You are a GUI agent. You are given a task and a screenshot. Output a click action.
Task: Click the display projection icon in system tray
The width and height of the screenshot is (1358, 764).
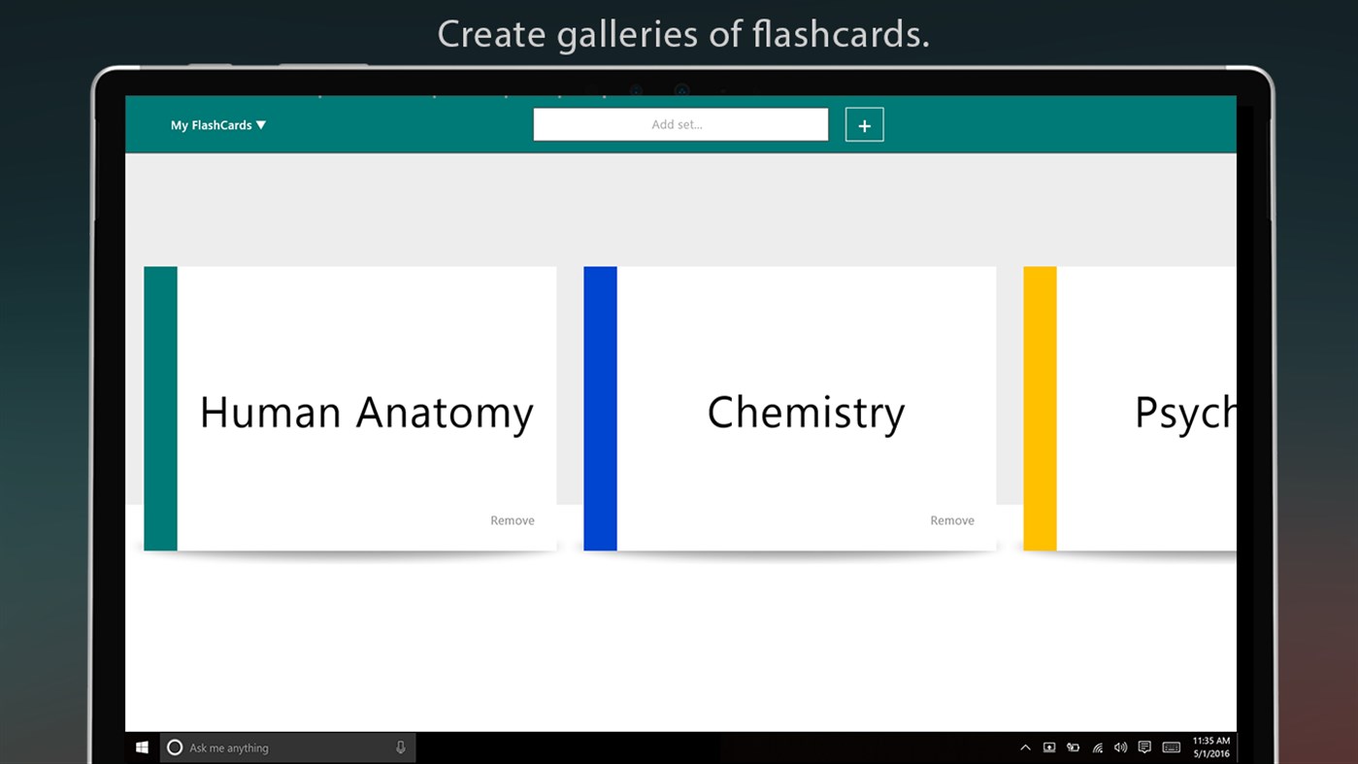1049,747
